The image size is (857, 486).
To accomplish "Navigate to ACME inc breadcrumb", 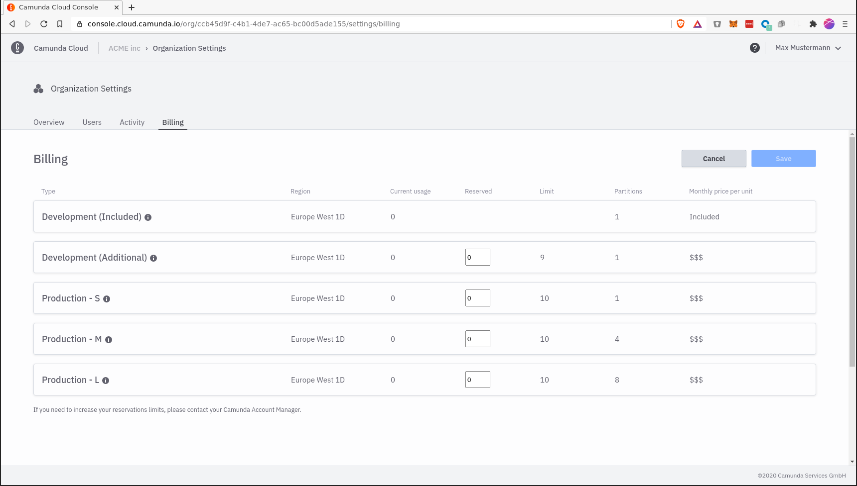I will click(125, 48).
